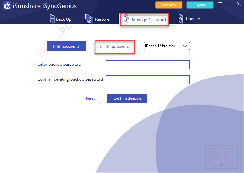Minimize the iSyncGenius window
The width and height of the screenshot is (244, 173).
pos(229,4)
